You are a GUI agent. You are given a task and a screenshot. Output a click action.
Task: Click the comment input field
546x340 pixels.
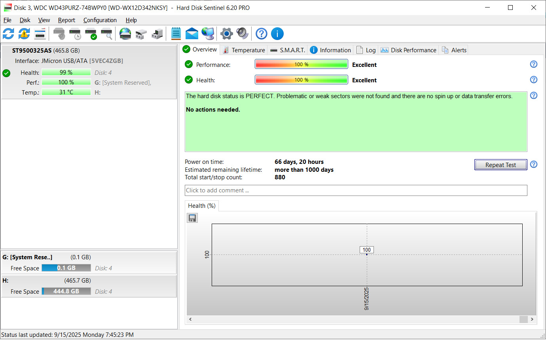pos(356,190)
